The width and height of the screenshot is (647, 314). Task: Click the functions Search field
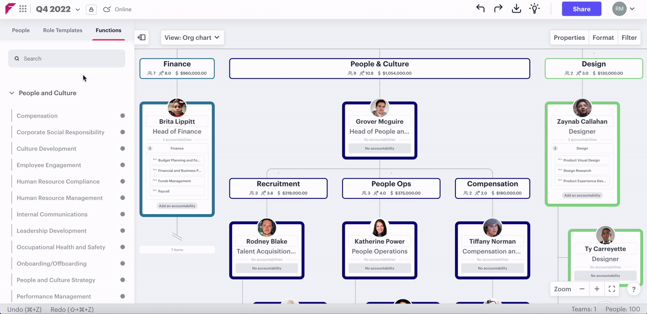click(x=67, y=59)
